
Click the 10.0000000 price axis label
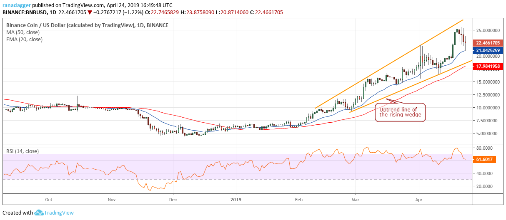(x=489, y=108)
